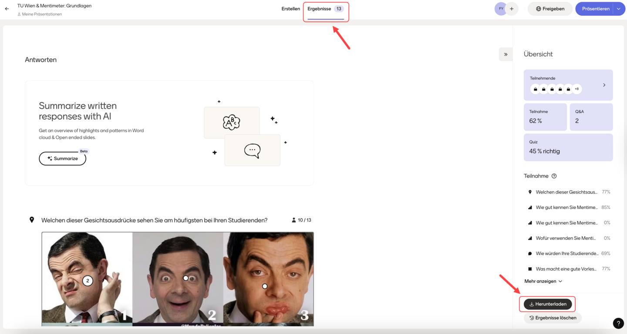
Task: Click the Freigeben share button
Action: [x=550, y=9]
